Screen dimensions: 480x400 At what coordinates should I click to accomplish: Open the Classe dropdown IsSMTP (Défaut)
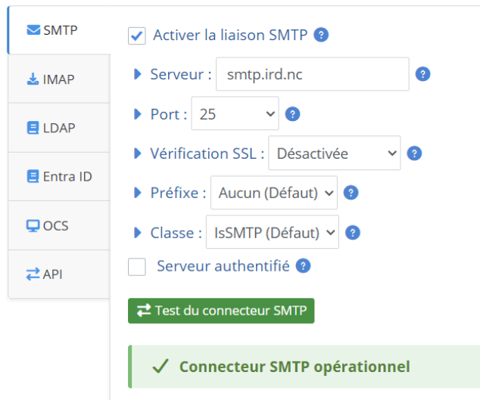273,233
